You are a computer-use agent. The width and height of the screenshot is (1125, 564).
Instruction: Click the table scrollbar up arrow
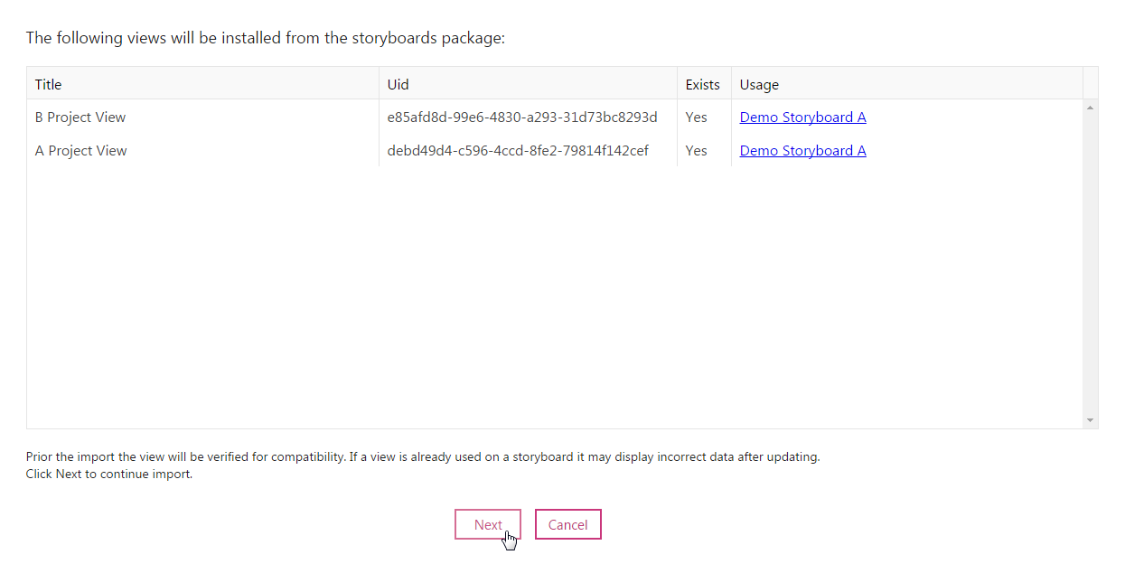click(x=1091, y=108)
